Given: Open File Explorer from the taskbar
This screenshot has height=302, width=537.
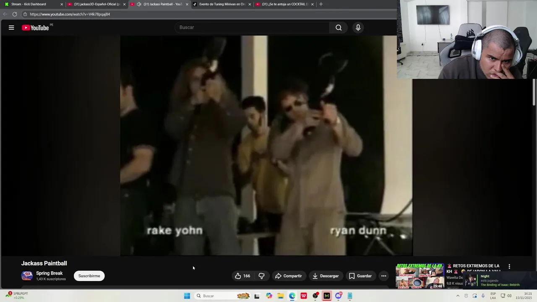Looking at the screenshot, I should point(281,296).
